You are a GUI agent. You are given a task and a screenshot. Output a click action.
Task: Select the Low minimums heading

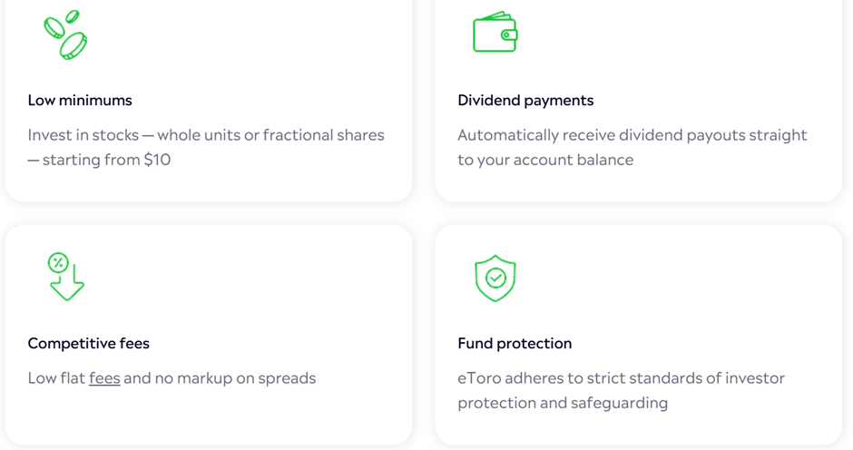(x=80, y=100)
